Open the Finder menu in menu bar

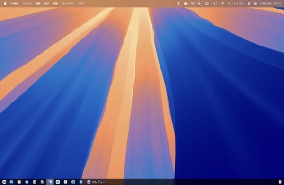point(14,3)
